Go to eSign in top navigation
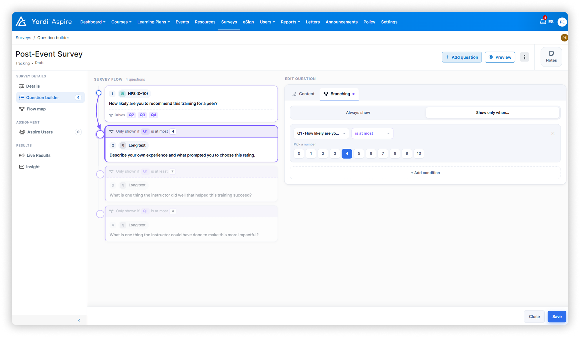 tap(248, 22)
